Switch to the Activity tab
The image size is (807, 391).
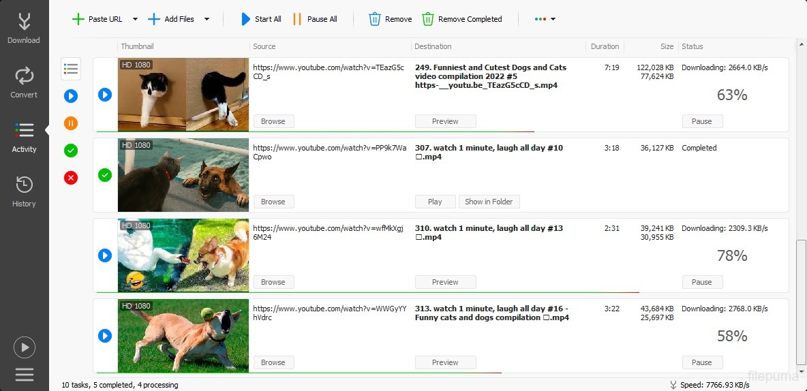[x=24, y=137]
